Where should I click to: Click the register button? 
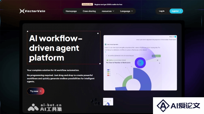pos(176,11)
